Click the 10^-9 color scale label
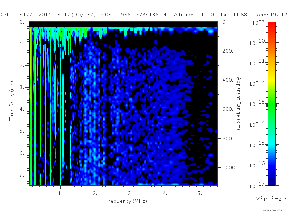Image resolution: width=290 pixels, height=218 pixels. 258,23
